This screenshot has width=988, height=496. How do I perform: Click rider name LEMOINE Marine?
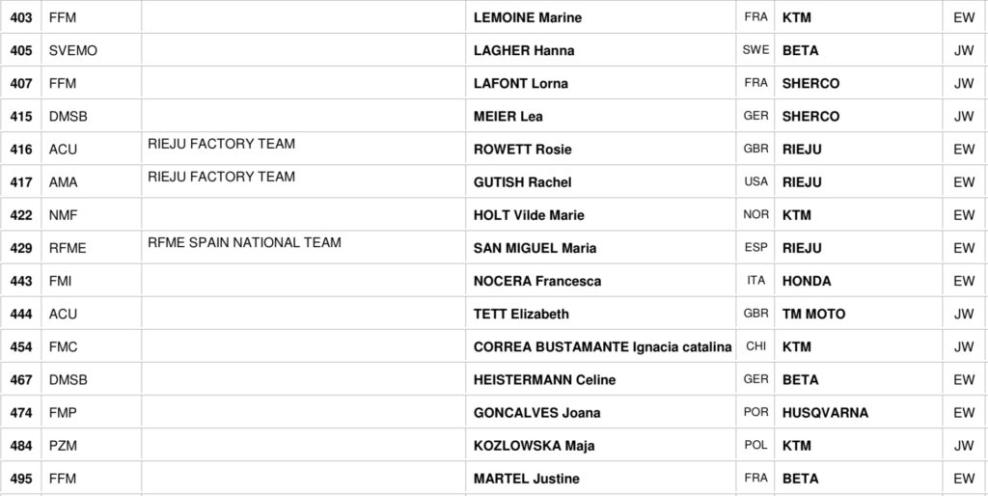(x=527, y=17)
